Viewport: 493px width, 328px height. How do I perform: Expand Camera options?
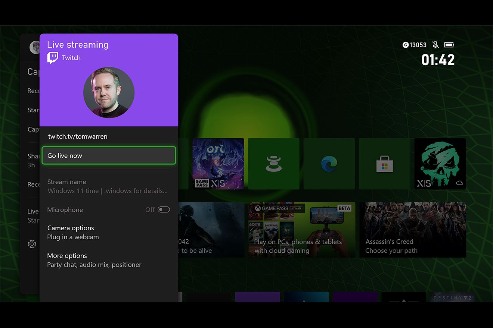[71, 228]
